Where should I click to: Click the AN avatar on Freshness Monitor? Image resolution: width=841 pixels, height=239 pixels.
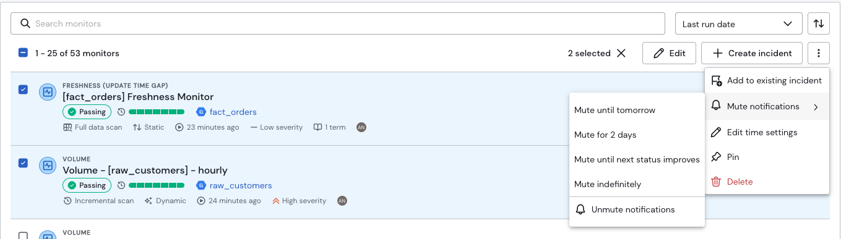[x=361, y=127]
